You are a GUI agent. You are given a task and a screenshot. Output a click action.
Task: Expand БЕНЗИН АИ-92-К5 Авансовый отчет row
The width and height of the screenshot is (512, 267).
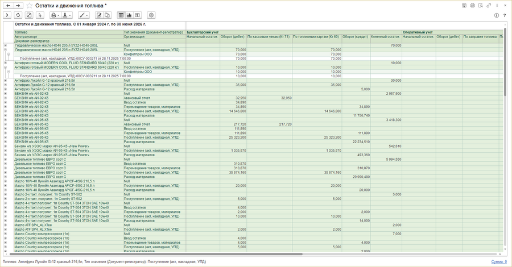click(x=5, y=98)
